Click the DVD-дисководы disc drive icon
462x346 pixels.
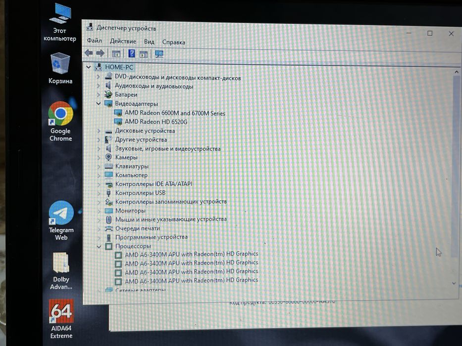pyautogui.click(x=108, y=76)
